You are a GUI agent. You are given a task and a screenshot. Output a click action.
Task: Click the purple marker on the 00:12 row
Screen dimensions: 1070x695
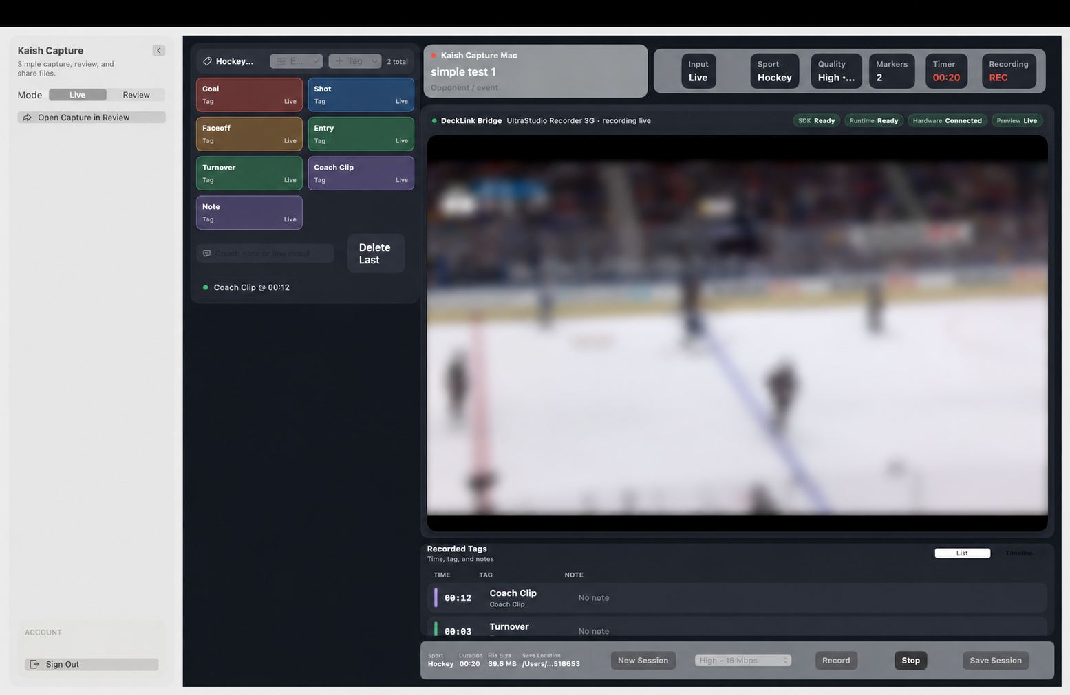tap(436, 597)
